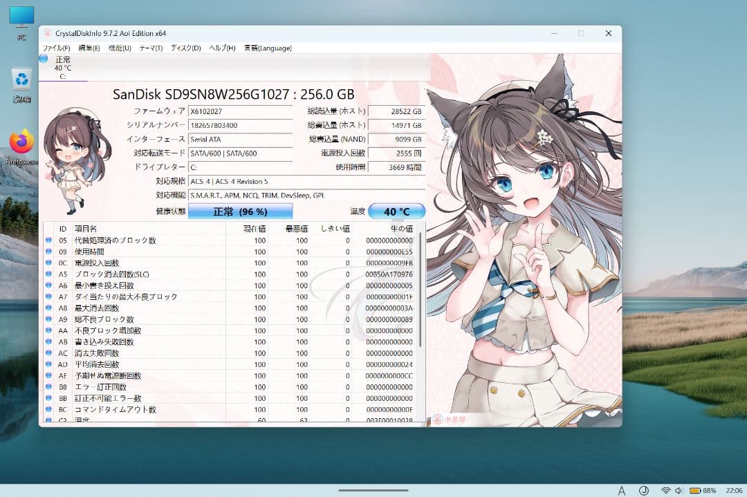Open the ファイル(F) menu
Image resolution: width=747 pixels, height=497 pixels.
click(x=55, y=48)
